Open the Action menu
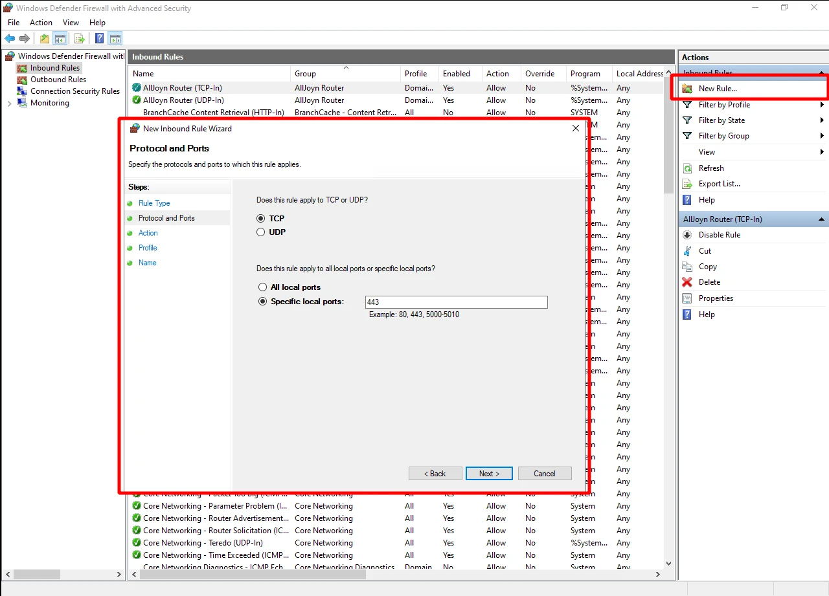This screenshot has width=829, height=596. (x=41, y=23)
